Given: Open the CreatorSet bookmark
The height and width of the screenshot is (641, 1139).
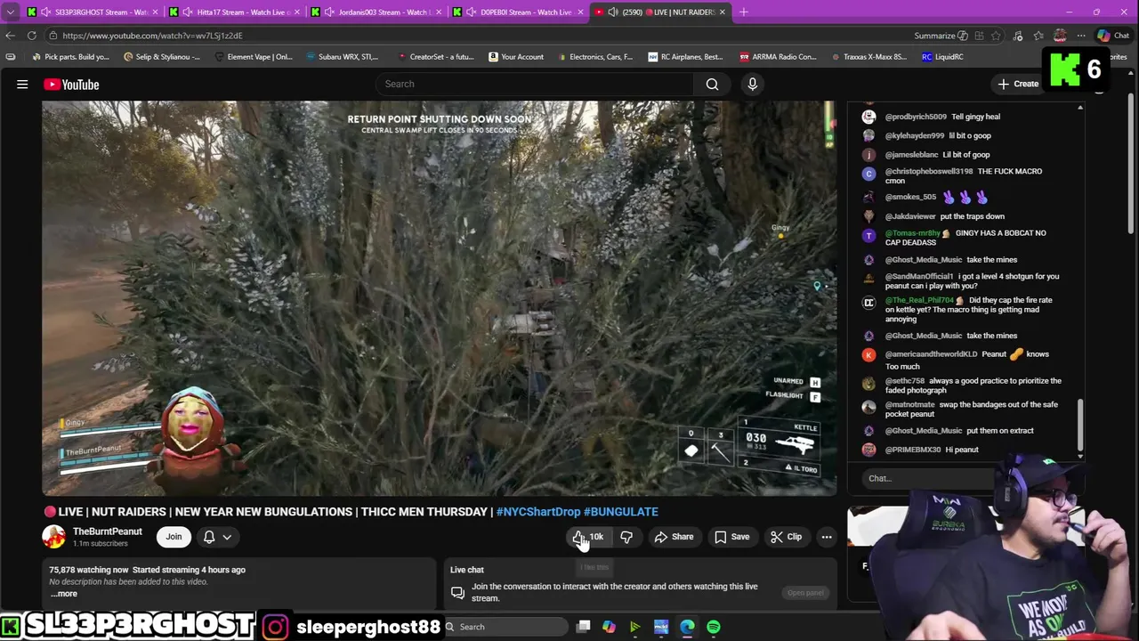Looking at the screenshot, I should pyautogui.click(x=436, y=57).
